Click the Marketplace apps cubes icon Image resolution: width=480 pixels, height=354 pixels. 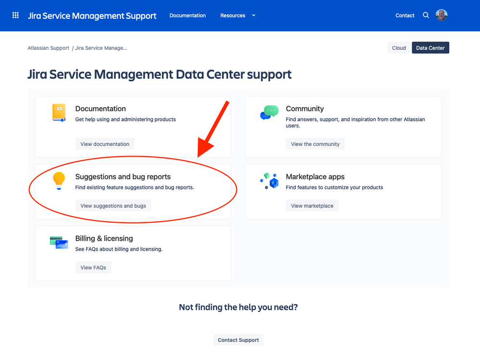tap(270, 181)
